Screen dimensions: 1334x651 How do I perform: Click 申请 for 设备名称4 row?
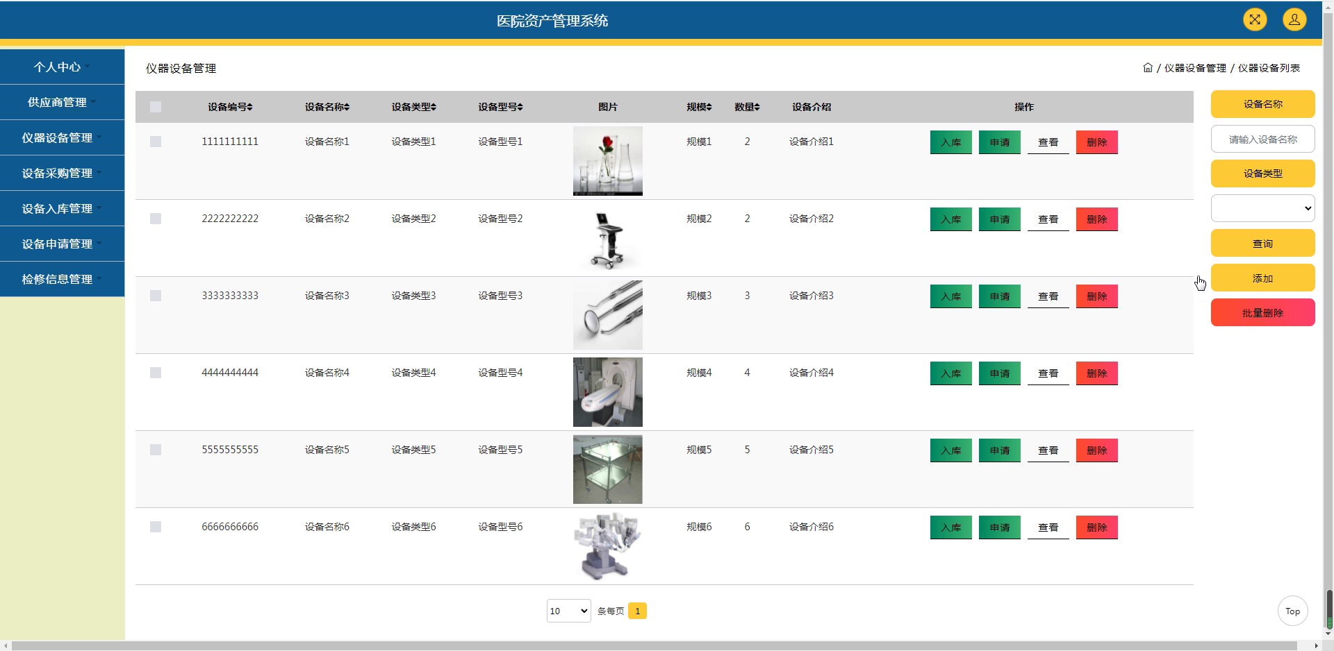coord(999,373)
